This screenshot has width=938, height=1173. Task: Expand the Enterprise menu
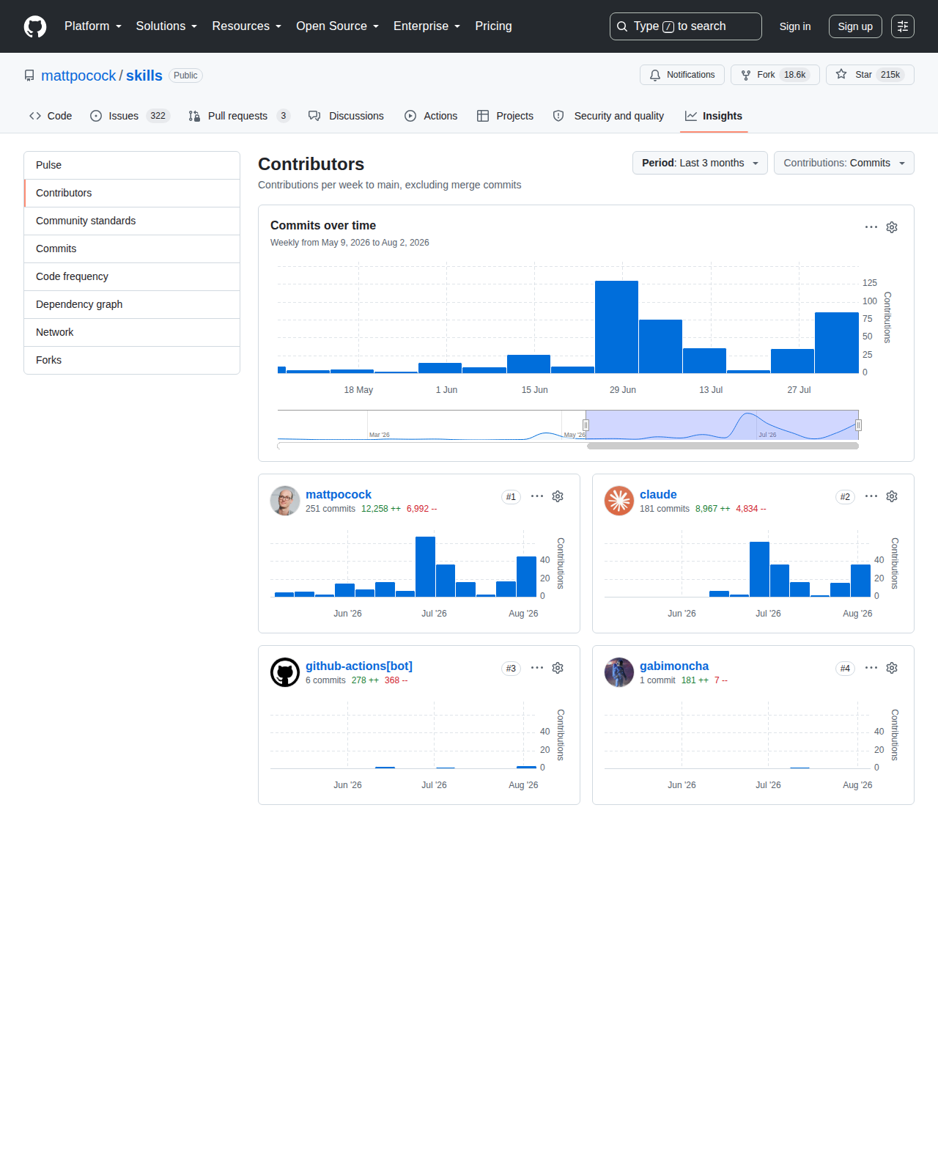426,26
